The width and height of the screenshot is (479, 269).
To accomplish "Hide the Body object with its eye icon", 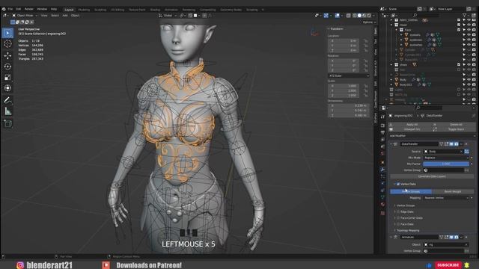I will click(469, 80).
